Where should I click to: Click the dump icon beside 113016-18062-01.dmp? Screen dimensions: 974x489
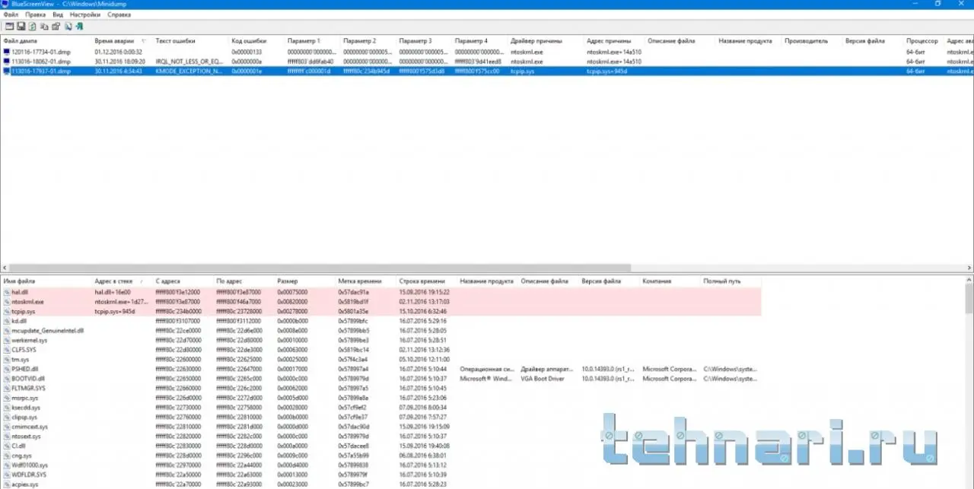7,62
